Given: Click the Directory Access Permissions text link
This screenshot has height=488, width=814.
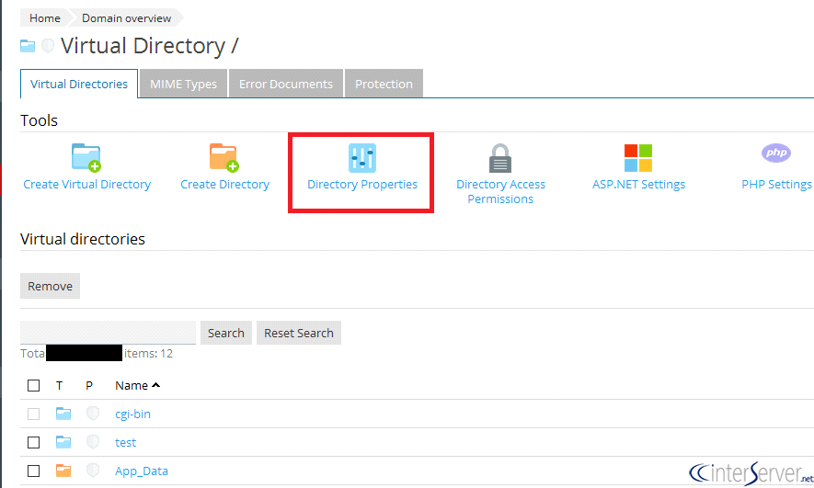Looking at the screenshot, I should [500, 191].
